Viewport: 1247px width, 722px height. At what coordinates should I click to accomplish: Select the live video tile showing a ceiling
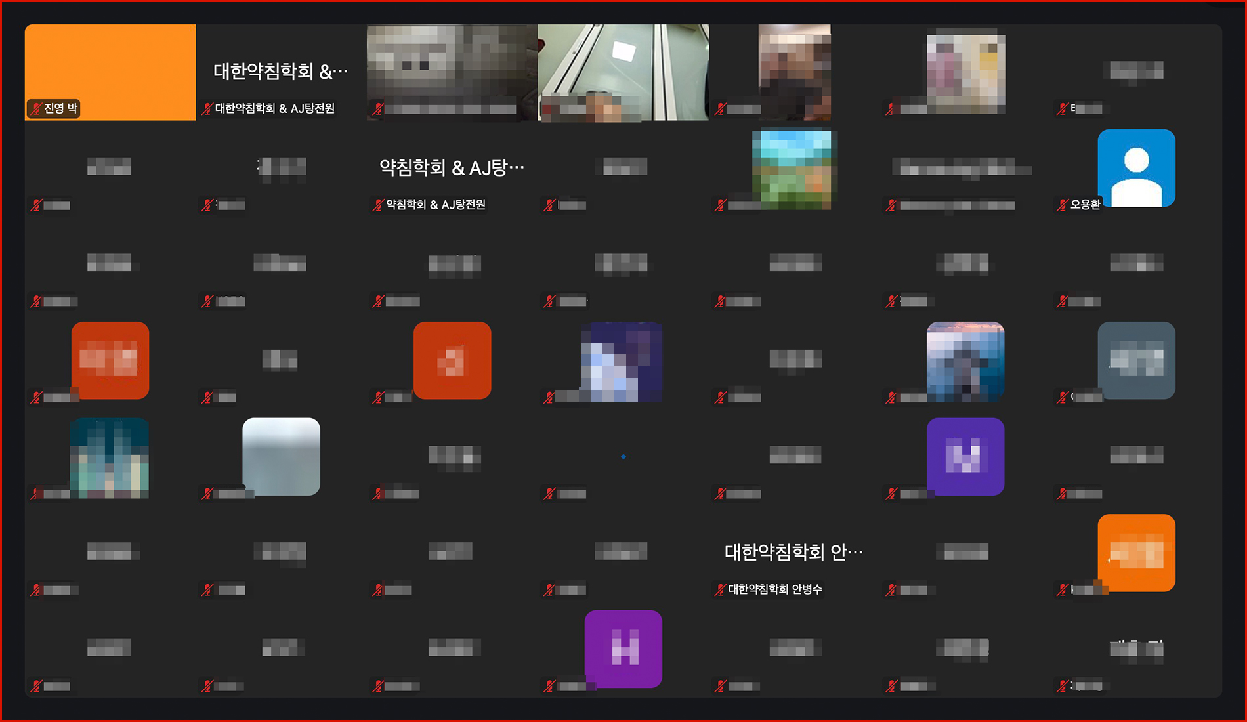(623, 72)
